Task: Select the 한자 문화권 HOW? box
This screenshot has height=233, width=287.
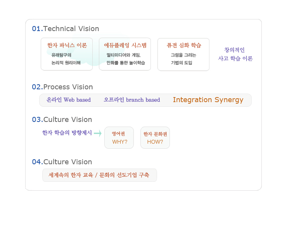Action: tap(155, 137)
